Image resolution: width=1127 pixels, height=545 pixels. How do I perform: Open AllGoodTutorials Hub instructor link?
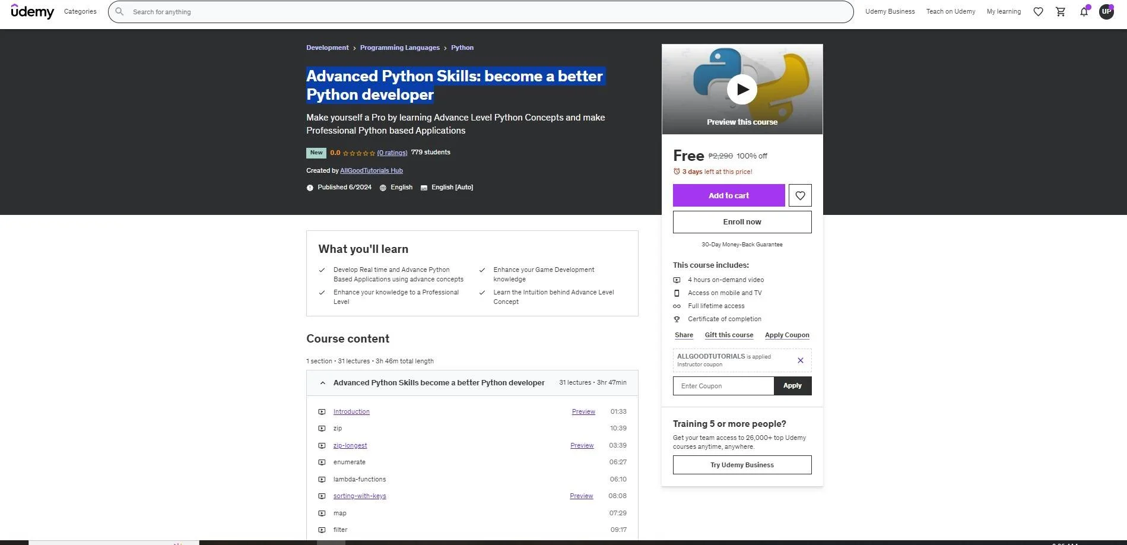371,170
